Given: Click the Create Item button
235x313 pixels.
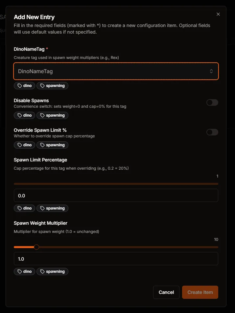Looking at the screenshot, I should 200,292.
